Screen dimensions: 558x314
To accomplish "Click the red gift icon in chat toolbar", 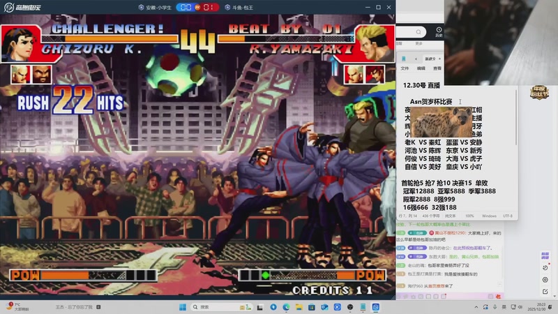I will [498, 296].
